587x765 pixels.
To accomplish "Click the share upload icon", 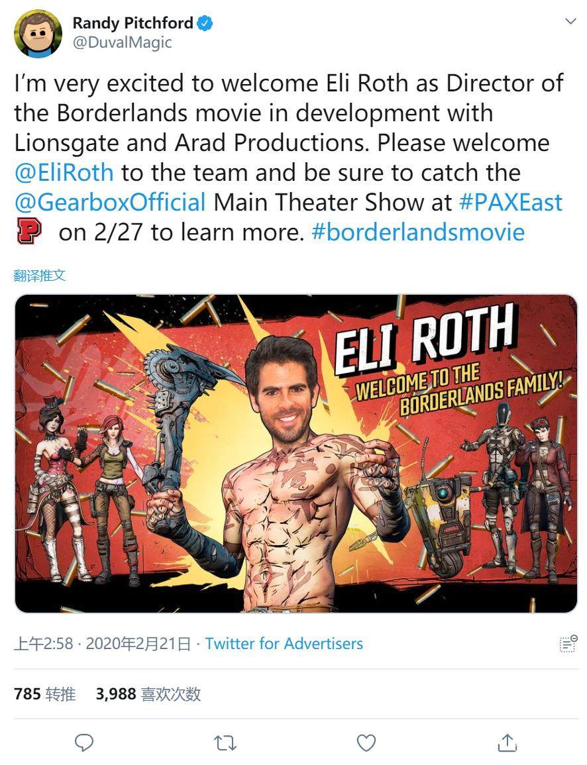I will coord(507,742).
